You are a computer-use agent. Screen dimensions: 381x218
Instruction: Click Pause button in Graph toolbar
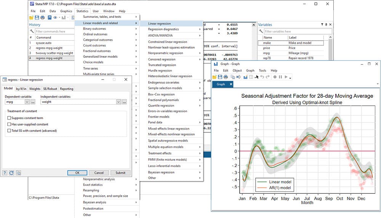280,77
